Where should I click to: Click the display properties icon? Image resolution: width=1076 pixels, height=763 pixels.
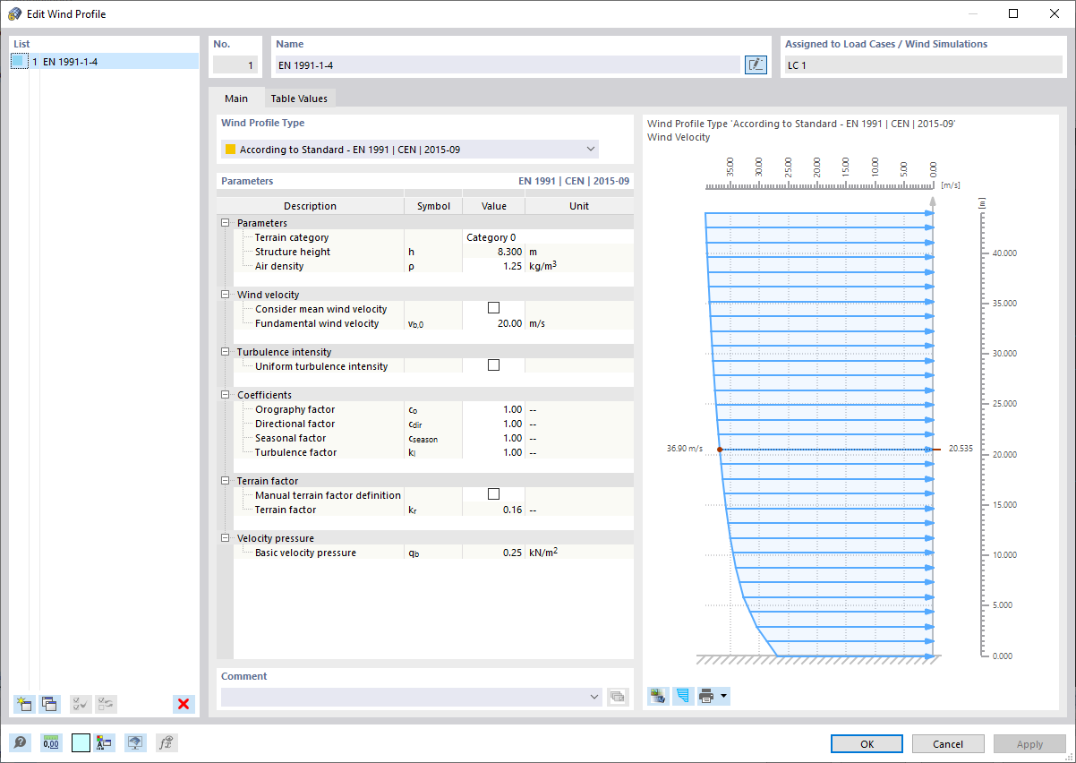[x=105, y=742]
